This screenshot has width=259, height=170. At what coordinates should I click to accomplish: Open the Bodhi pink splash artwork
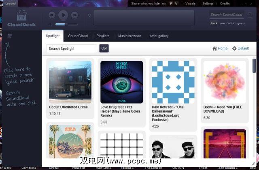click(225, 82)
